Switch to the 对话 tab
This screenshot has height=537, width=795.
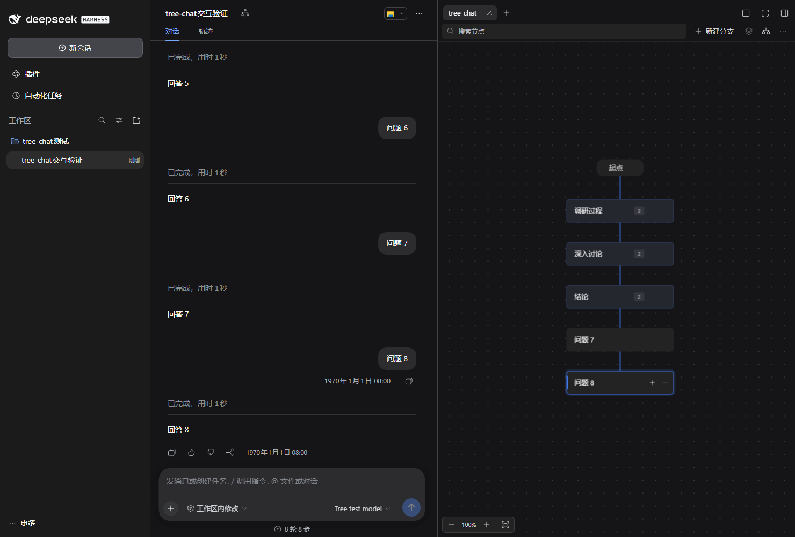[172, 31]
